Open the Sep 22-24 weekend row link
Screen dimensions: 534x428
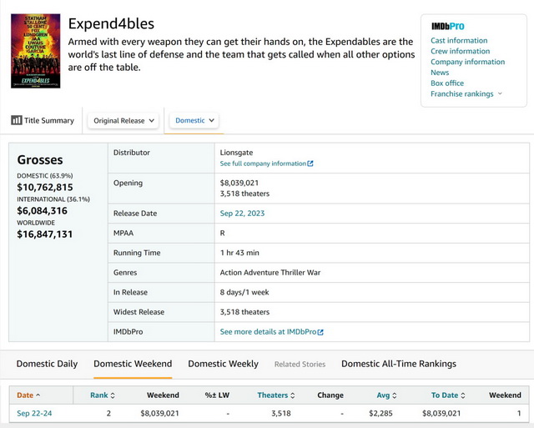pyautogui.click(x=34, y=413)
